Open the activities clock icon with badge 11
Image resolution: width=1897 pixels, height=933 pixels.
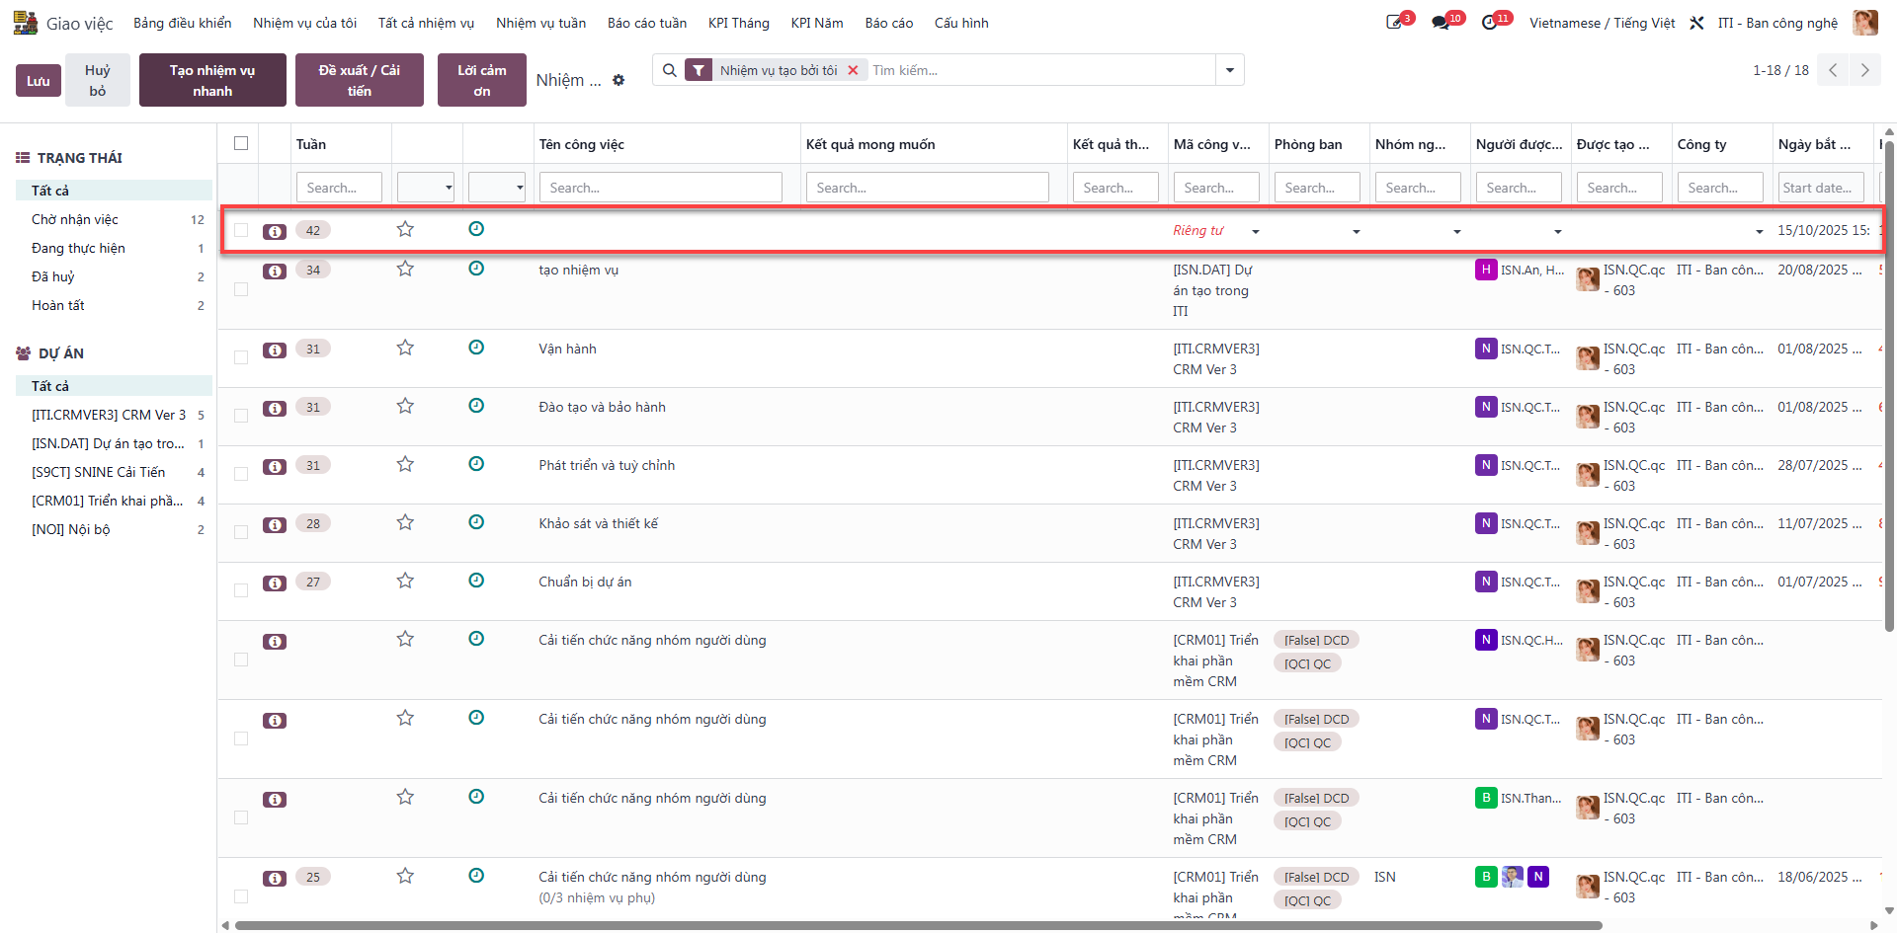pos(1490,23)
